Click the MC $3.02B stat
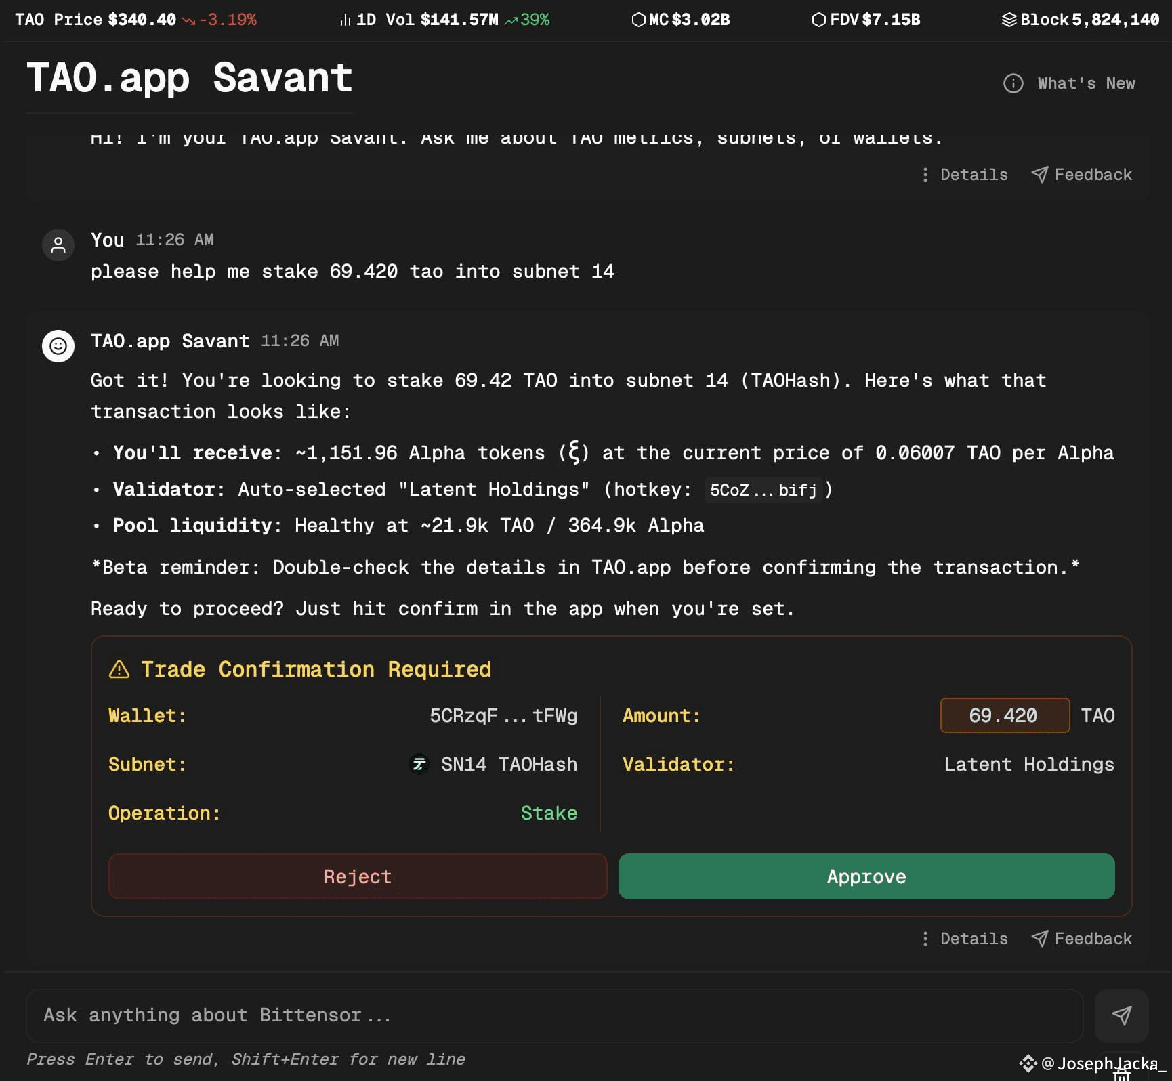 (x=681, y=20)
